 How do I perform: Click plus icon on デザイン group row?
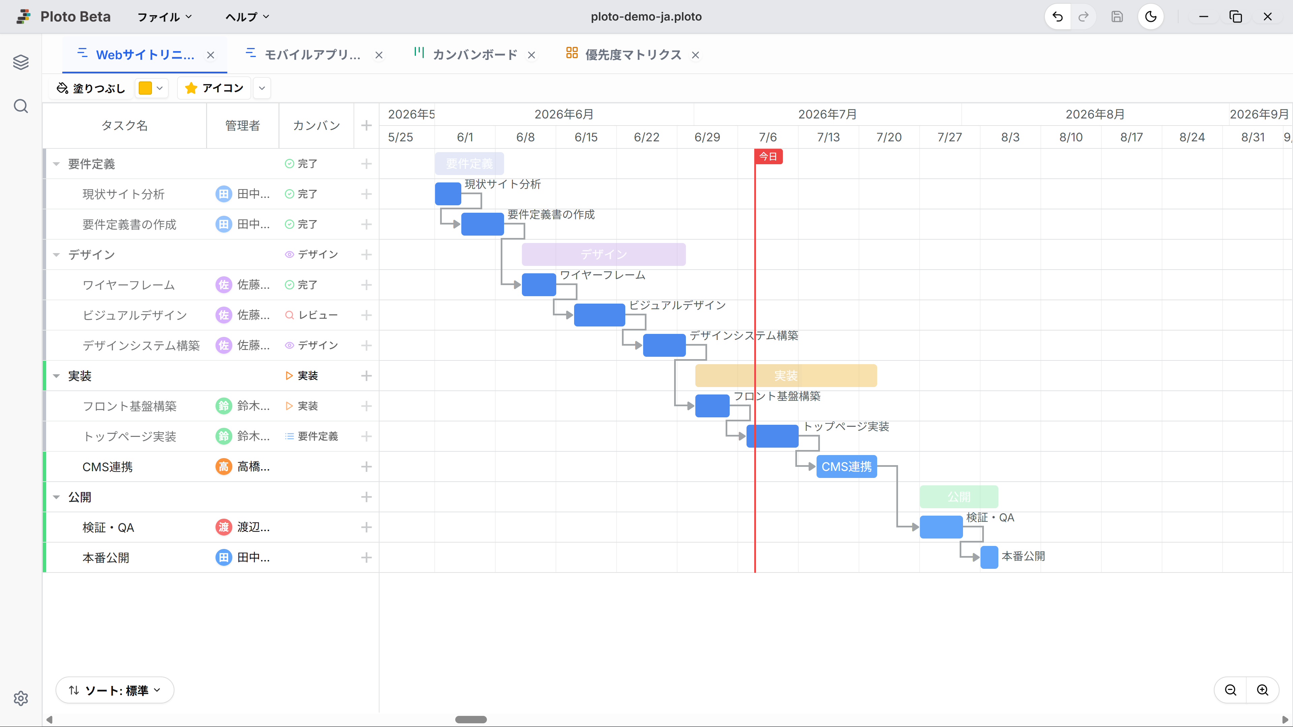coord(366,254)
